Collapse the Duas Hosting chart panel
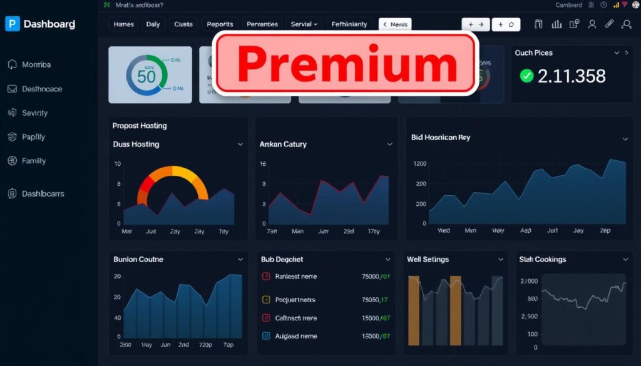This screenshot has width=641, height=366. click(240, 144)
